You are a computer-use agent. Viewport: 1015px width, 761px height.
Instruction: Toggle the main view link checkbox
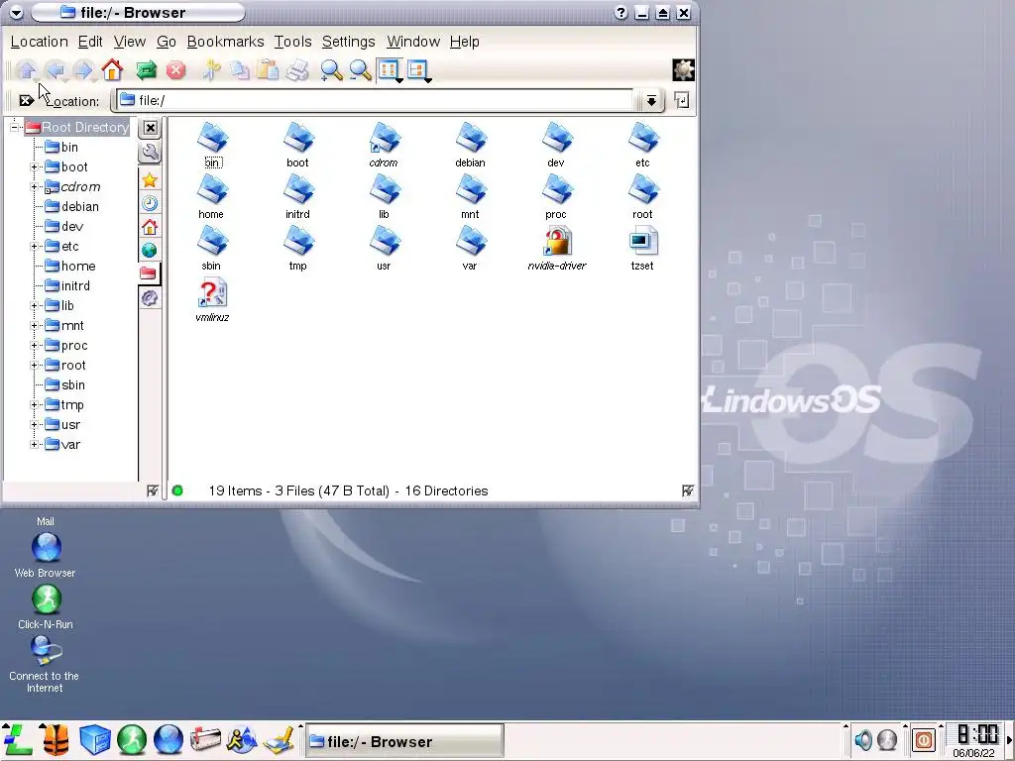(688, 491)
